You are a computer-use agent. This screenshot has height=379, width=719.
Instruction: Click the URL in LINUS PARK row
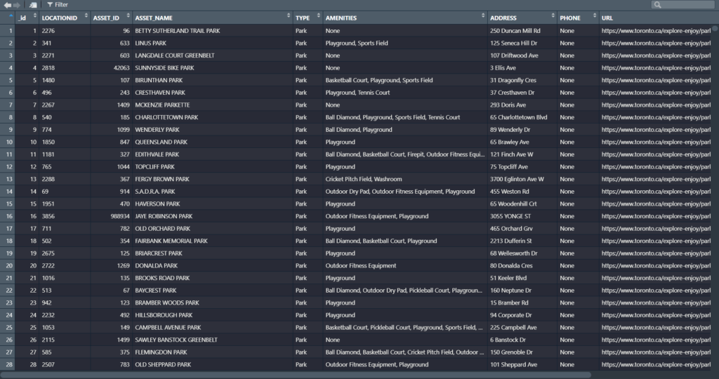(x=656, y=44)
